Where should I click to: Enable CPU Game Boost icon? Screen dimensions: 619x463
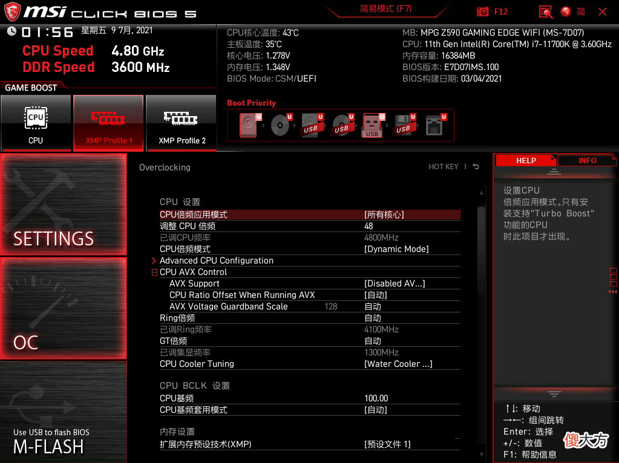(x=36, y=123)
